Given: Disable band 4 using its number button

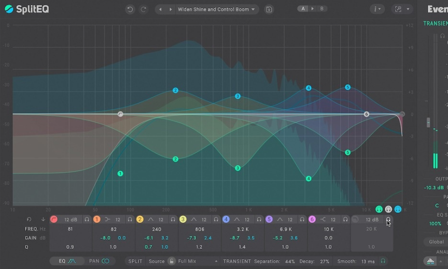Looking at the screenshot, I should [226, 220].
